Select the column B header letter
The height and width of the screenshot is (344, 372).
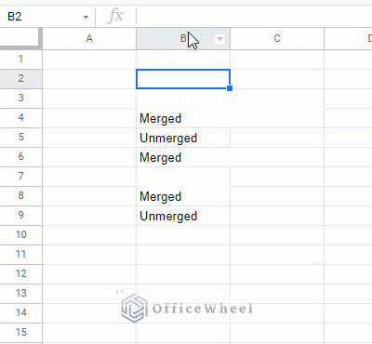[183, 38]
